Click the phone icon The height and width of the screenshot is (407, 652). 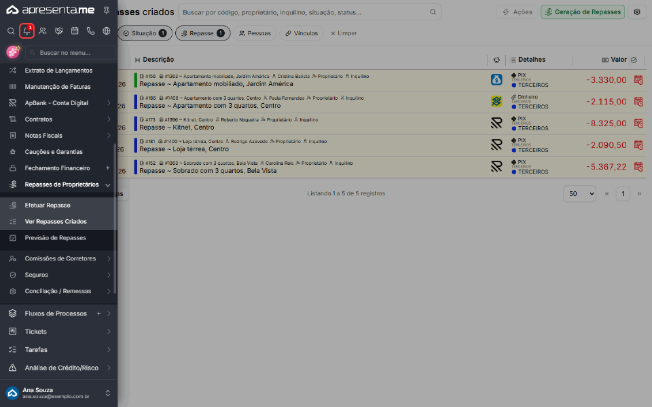90,31
